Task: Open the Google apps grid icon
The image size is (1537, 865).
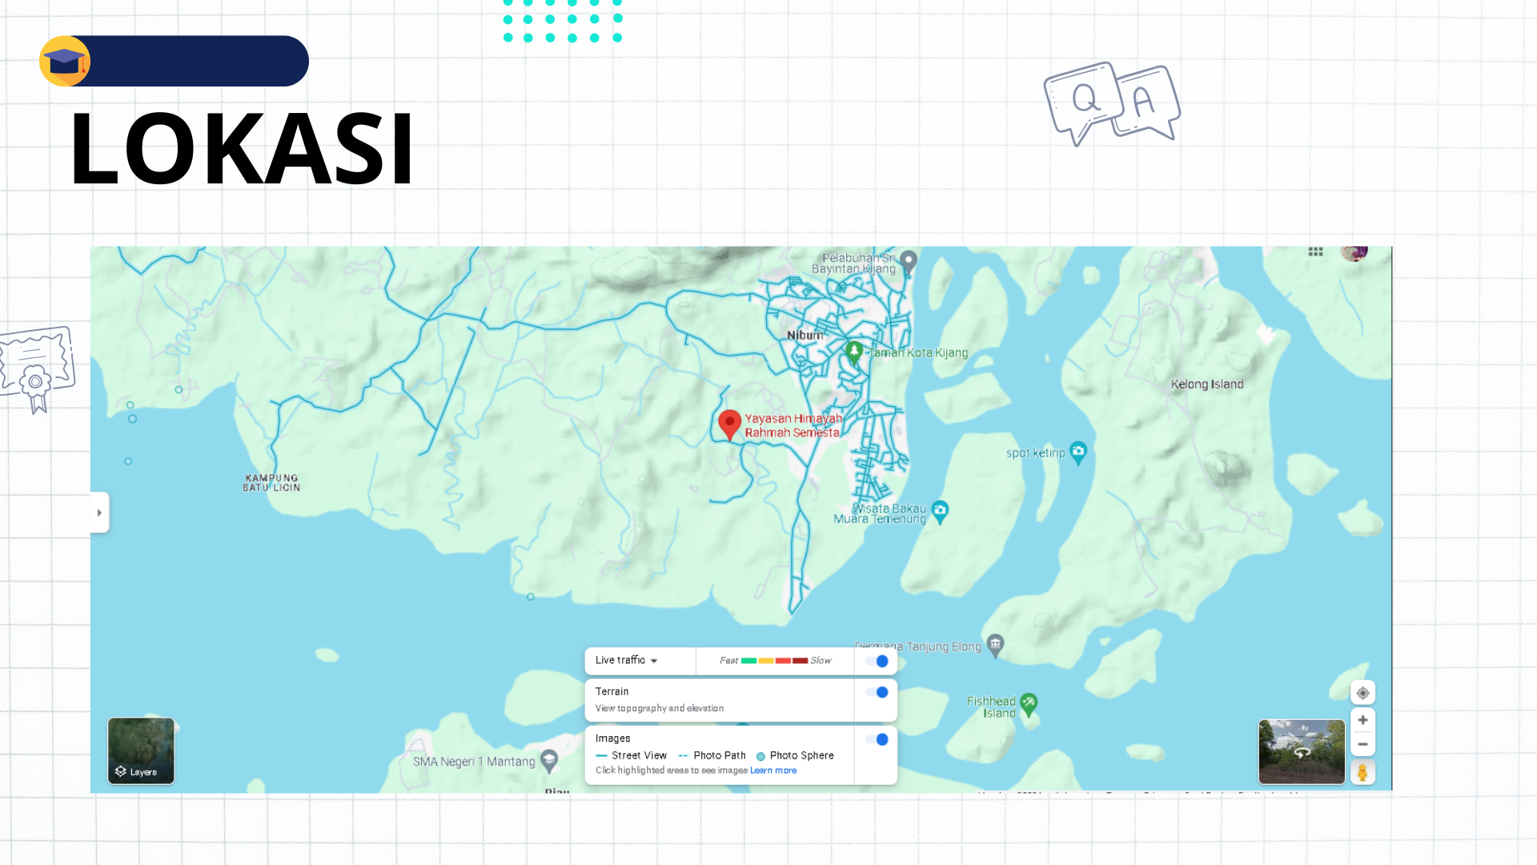Action: tap(1315, 251)
